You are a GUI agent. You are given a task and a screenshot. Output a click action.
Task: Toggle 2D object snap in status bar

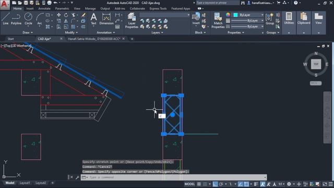click(x=246, y=184)
